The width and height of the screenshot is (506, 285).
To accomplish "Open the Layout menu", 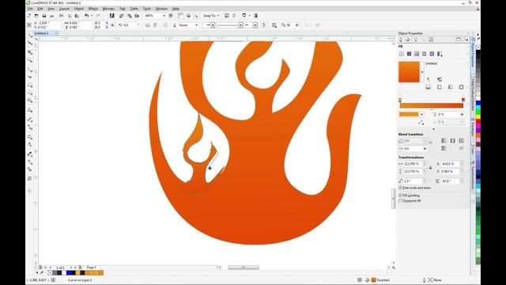I will pyautogui.click(x=64, y=9).
